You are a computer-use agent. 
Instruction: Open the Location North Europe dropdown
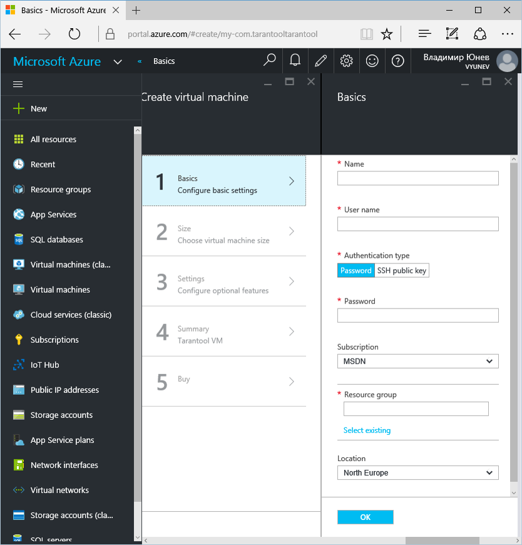pos(417,472)
